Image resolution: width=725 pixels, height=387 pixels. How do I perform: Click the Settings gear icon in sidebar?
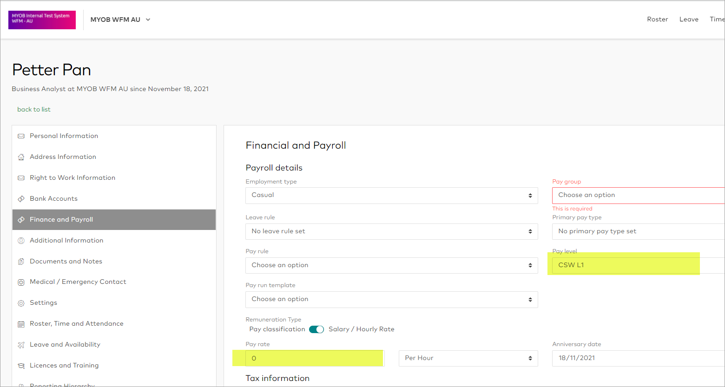coord(21,303)
